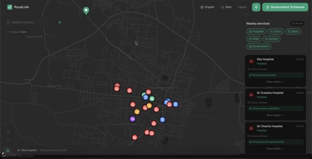This screenshot has width=312, height=159.
Task: Zoom in the map with plus button
Action: pos(8,132)
